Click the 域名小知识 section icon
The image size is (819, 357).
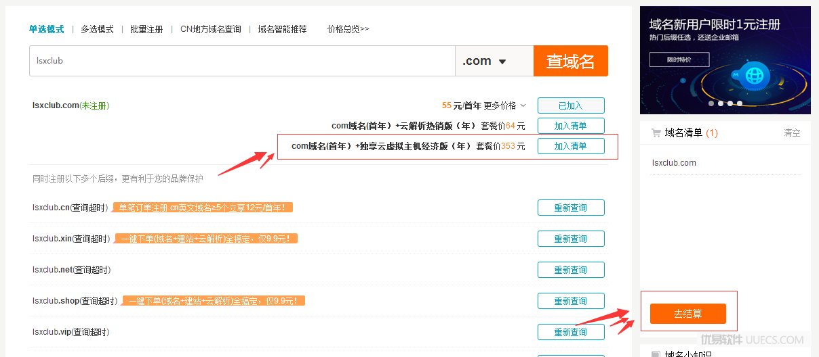point(656,354)
